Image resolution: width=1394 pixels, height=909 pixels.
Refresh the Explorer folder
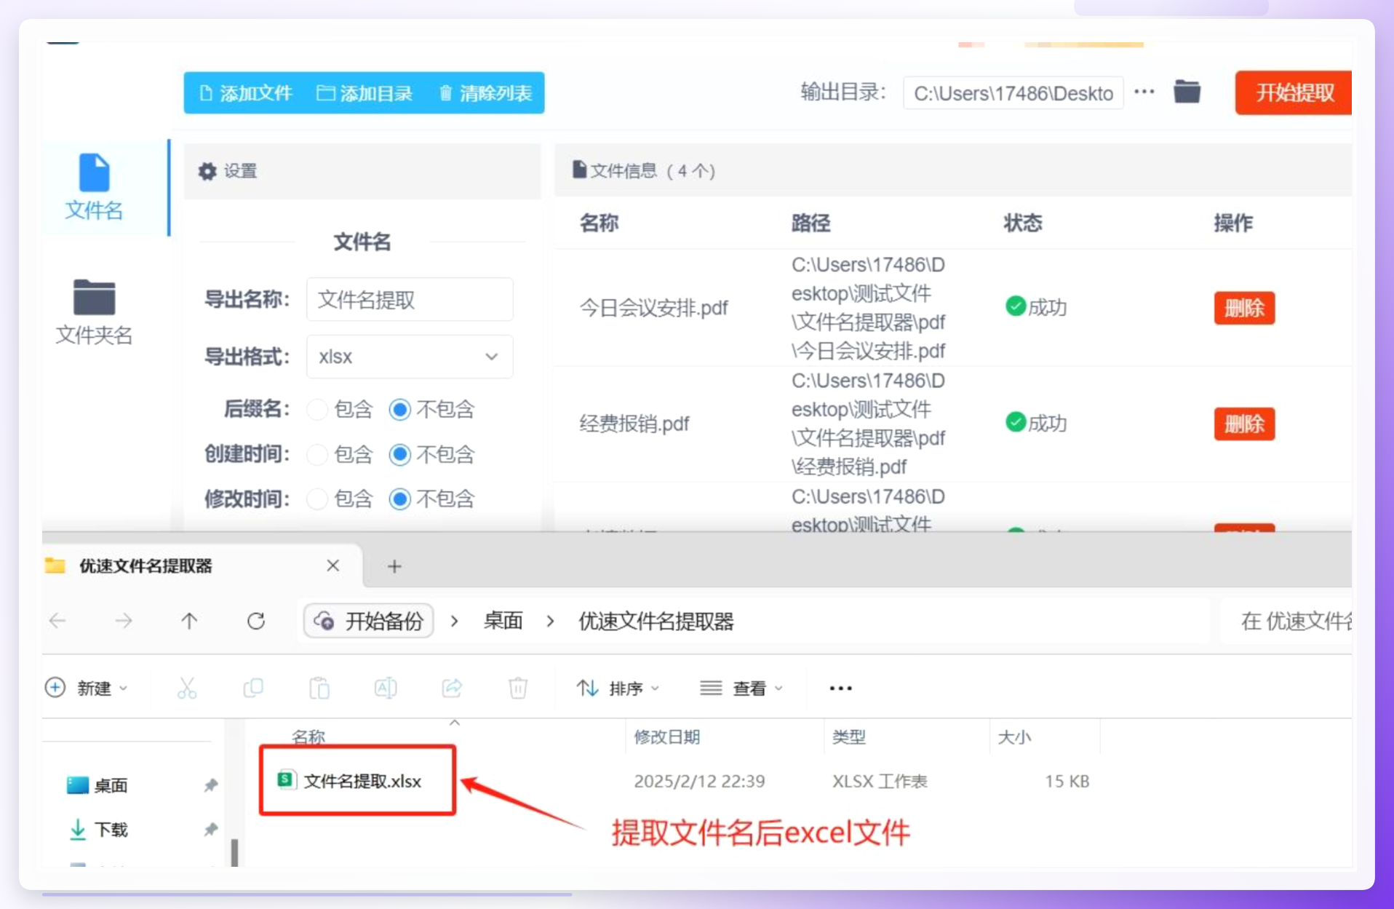click(256, 621)
